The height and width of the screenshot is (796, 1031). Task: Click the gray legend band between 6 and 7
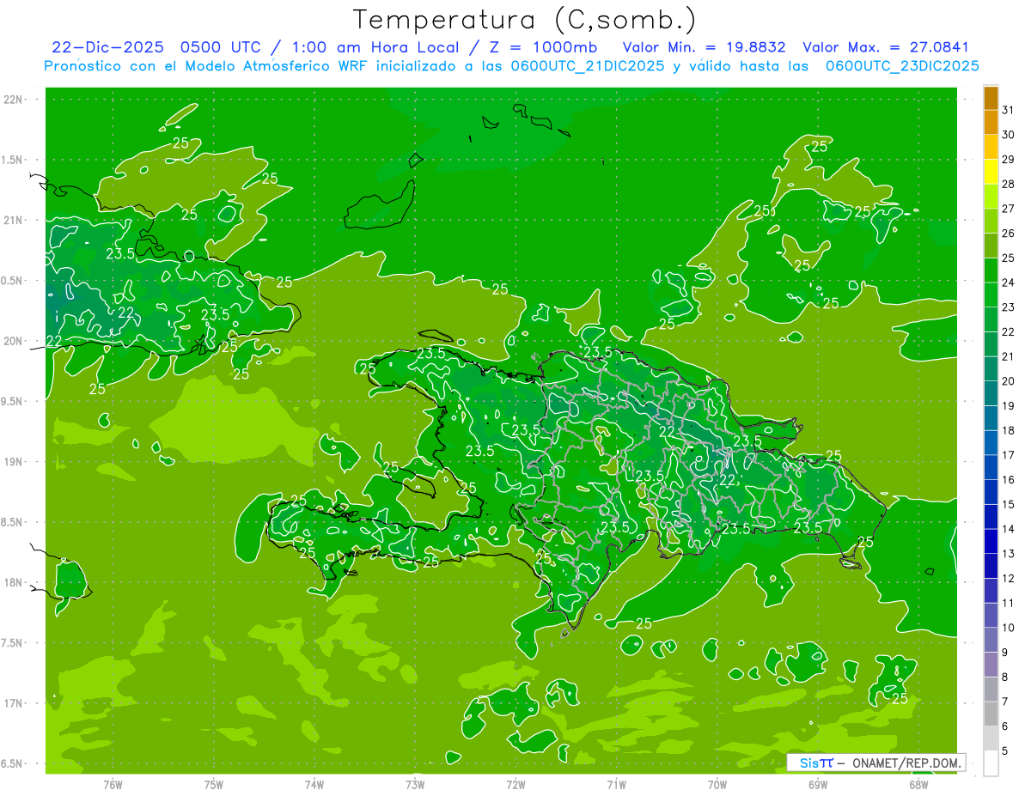point(991,714)
